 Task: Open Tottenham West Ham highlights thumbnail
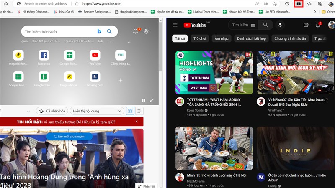click(x=214, y=72)
